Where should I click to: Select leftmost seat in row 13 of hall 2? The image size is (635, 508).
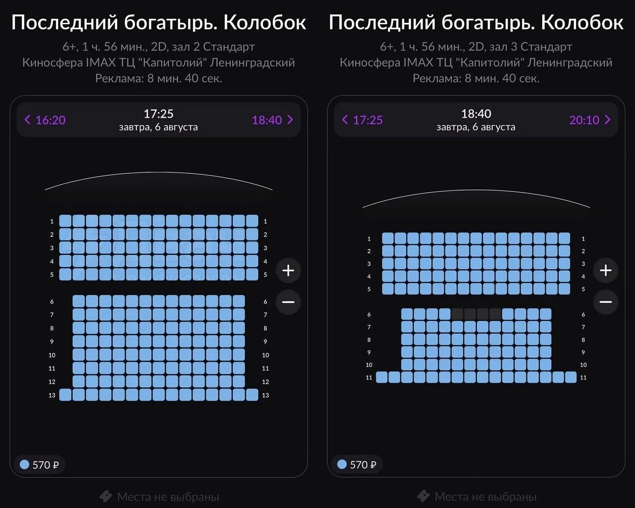click(65, 395)
